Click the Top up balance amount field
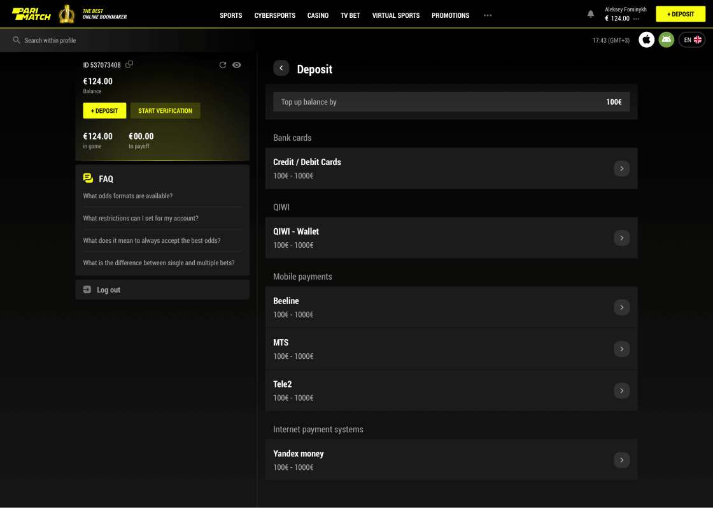The height and width of the screenshot is (508, 713). pyautogui.click(x=451, y=102)
